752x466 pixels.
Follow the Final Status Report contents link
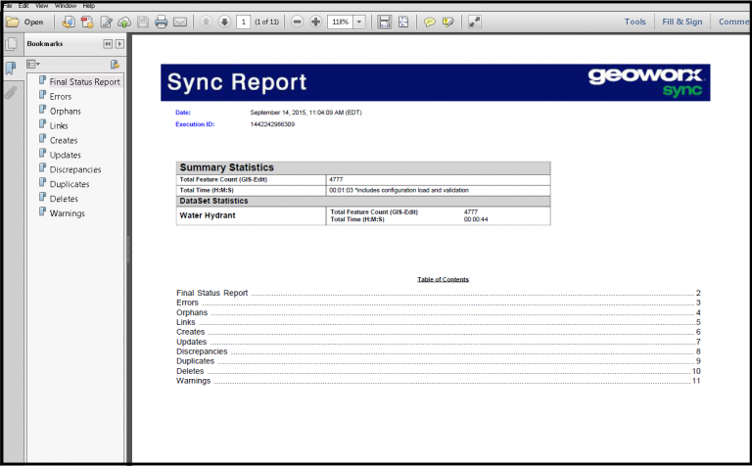click(x=439, y=293)
